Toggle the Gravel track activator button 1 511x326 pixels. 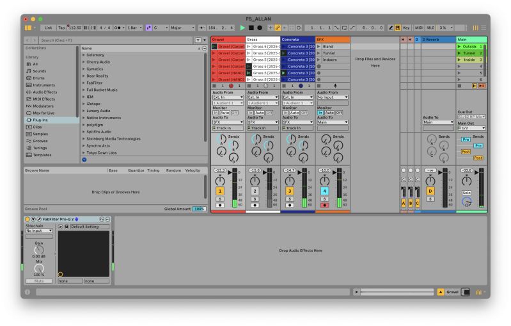click(x=219, y=191)
